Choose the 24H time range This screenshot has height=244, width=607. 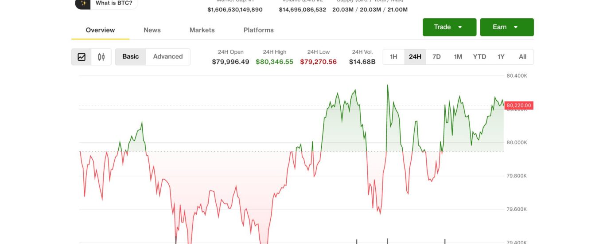(x=415, y=57)
